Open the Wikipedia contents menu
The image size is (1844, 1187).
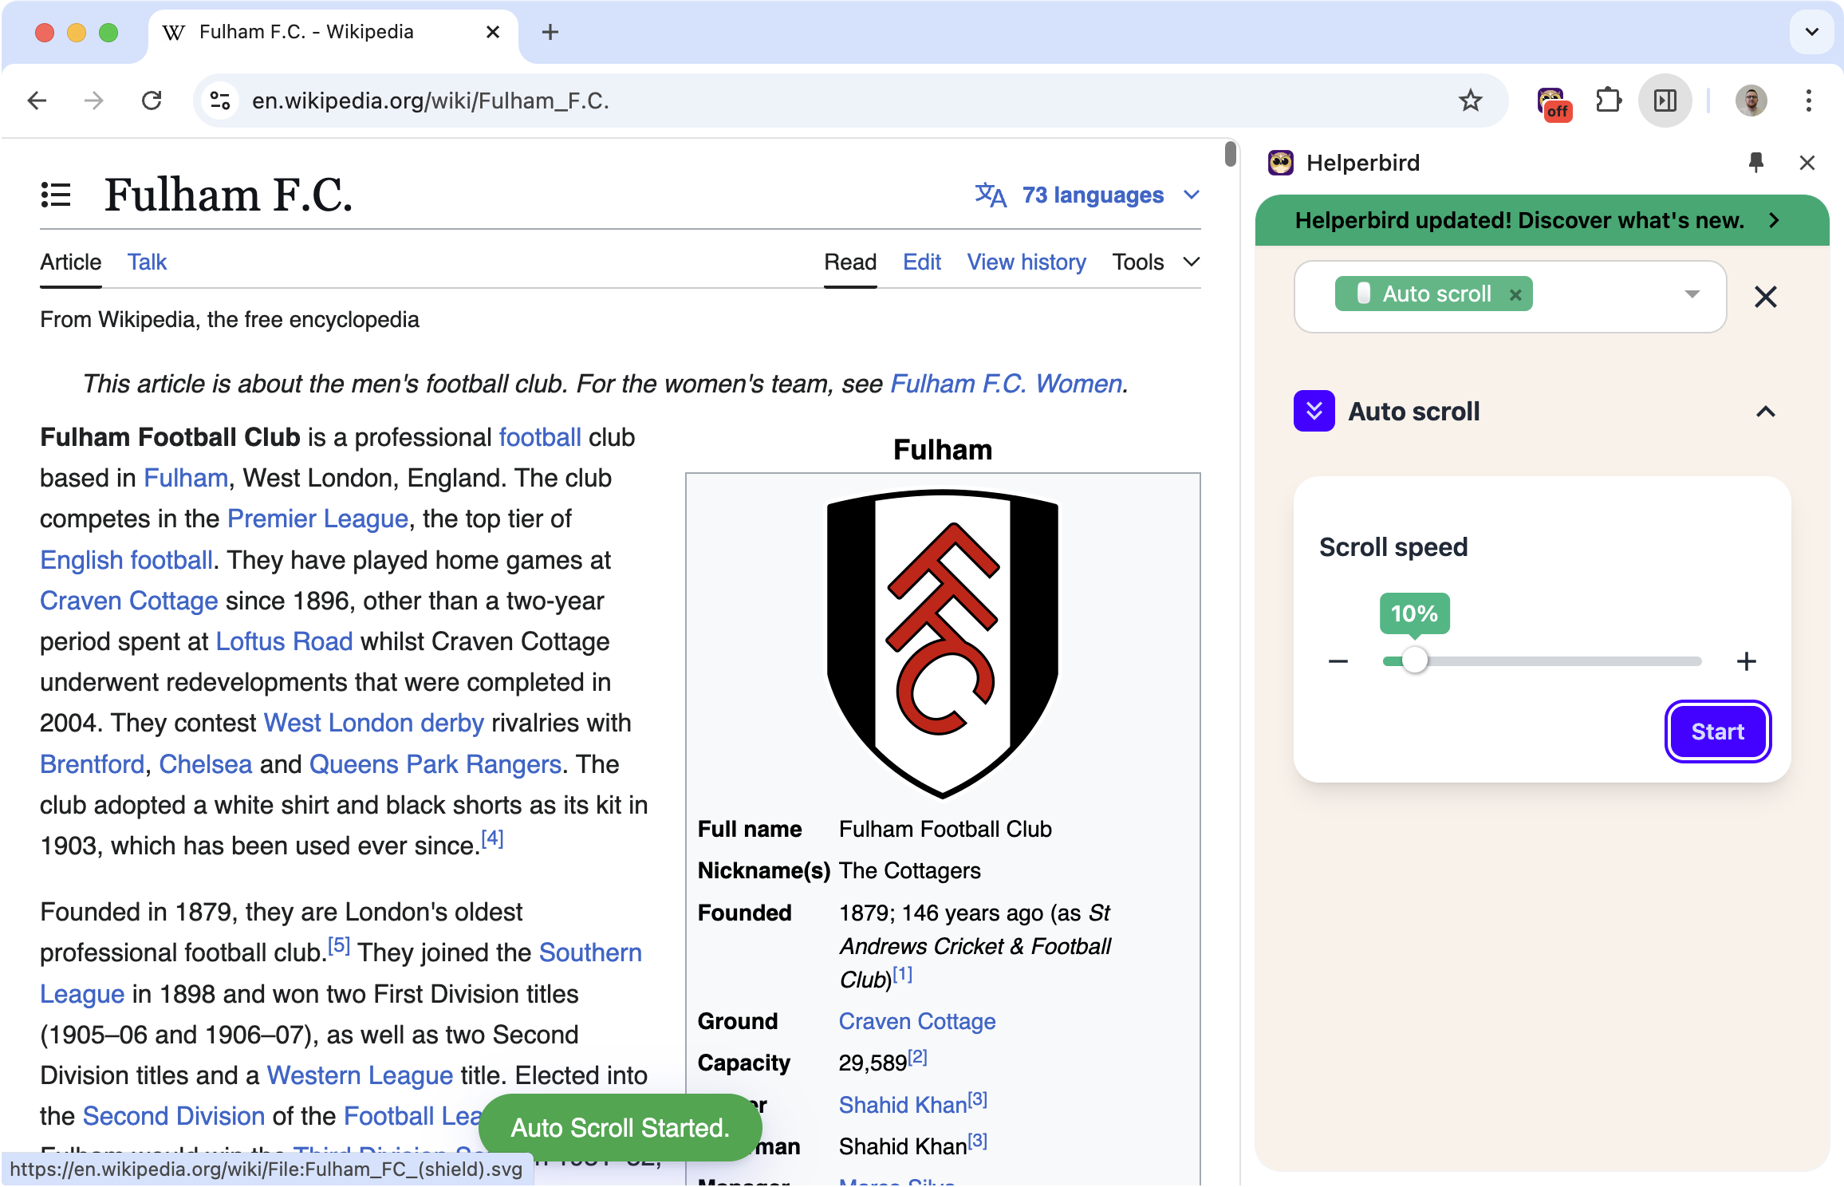[55, 195]
